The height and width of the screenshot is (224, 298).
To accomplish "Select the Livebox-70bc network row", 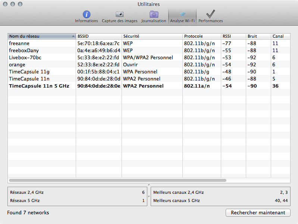I will click(x=41, y=57).
